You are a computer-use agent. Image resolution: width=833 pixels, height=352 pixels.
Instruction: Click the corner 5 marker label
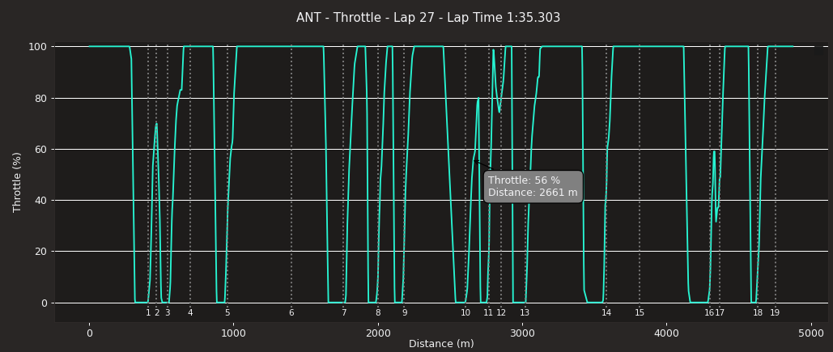(227, 313)
